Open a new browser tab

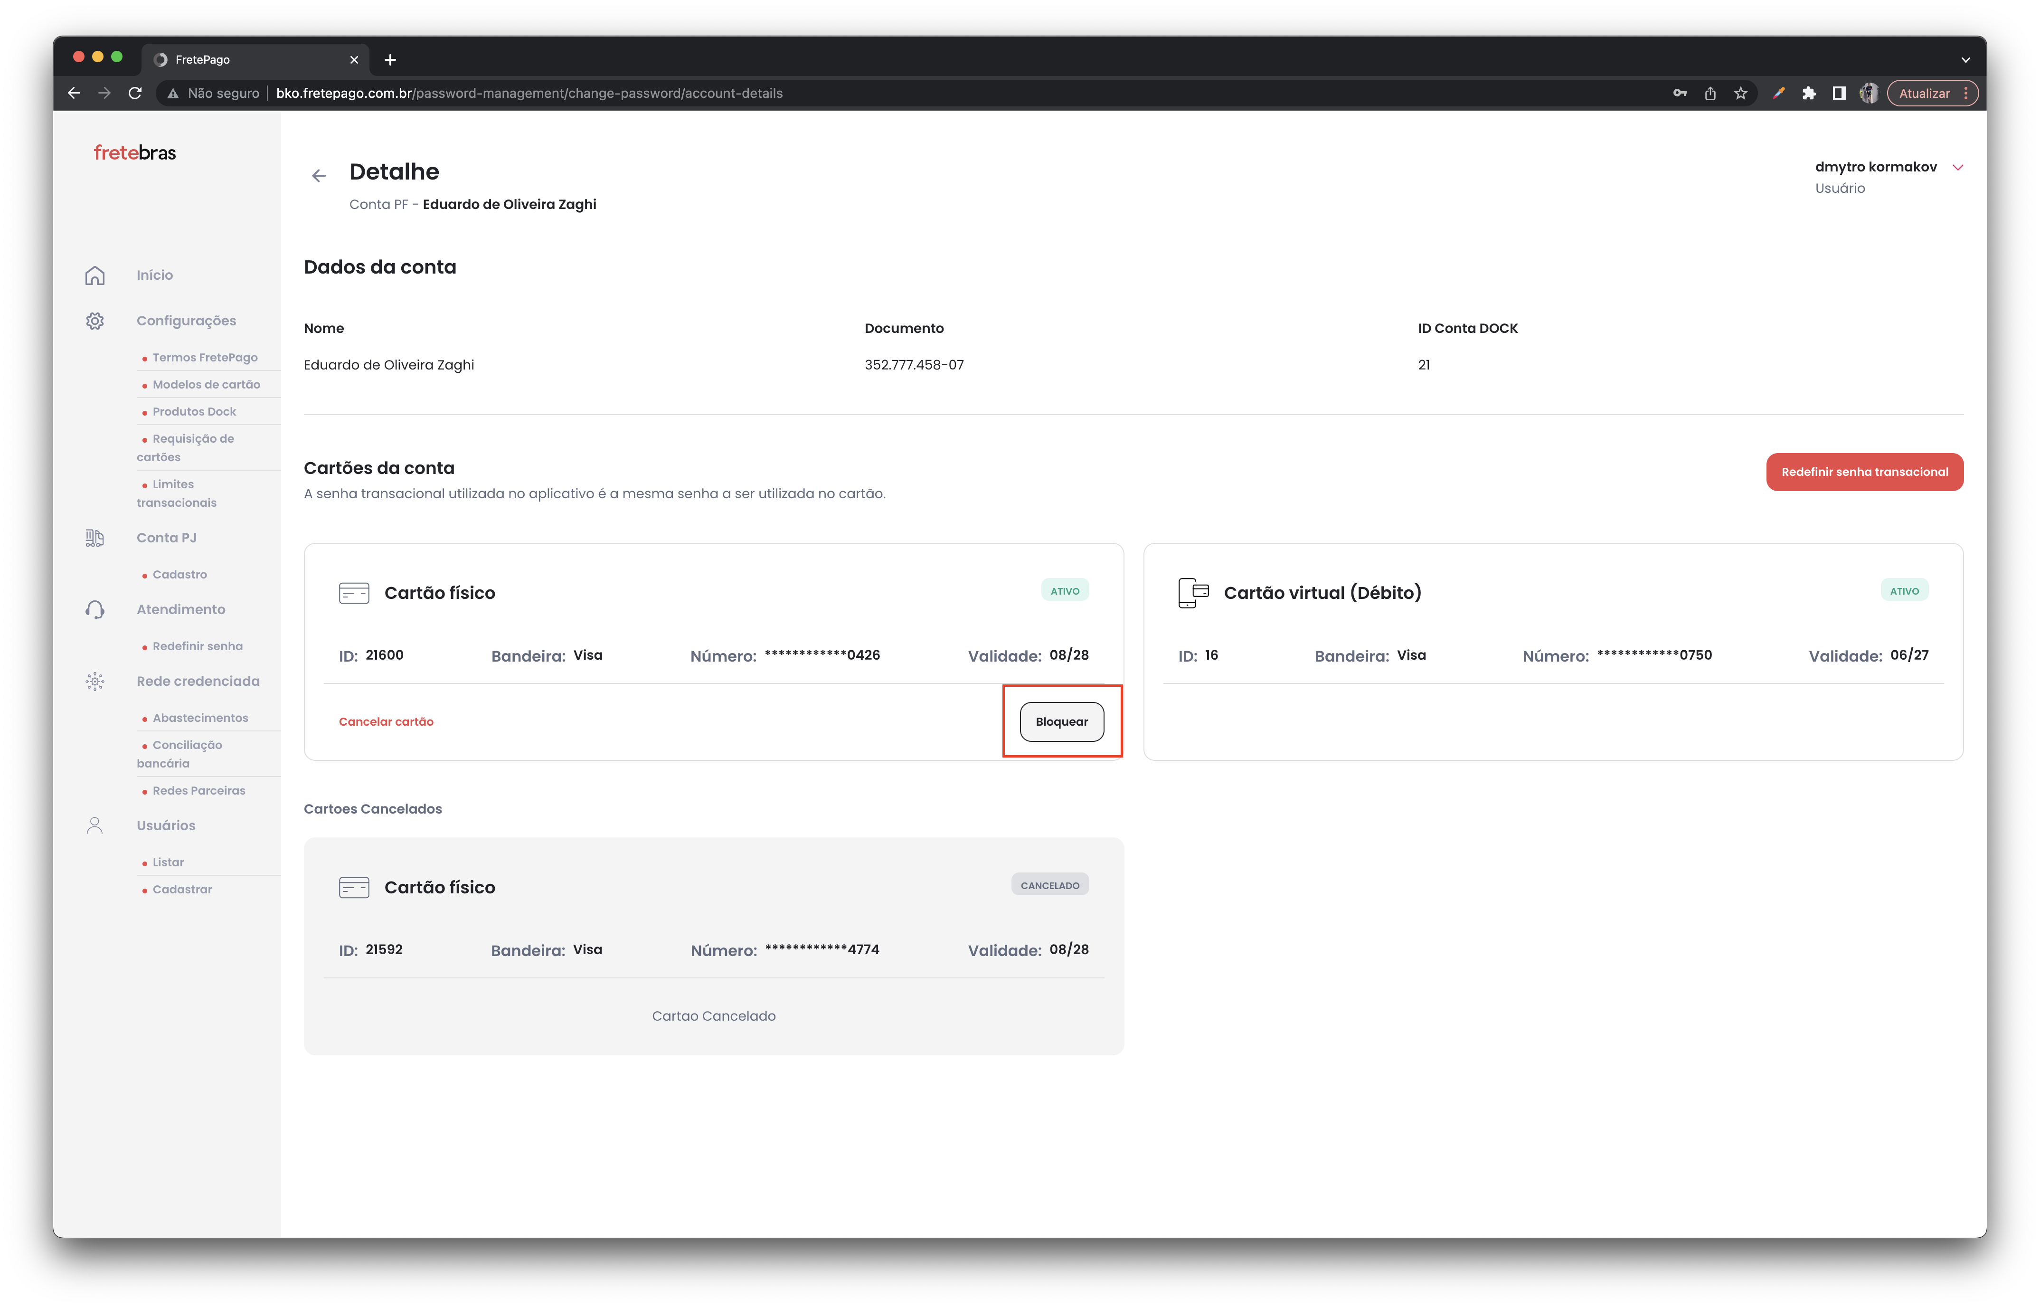[x=390, y=59]
